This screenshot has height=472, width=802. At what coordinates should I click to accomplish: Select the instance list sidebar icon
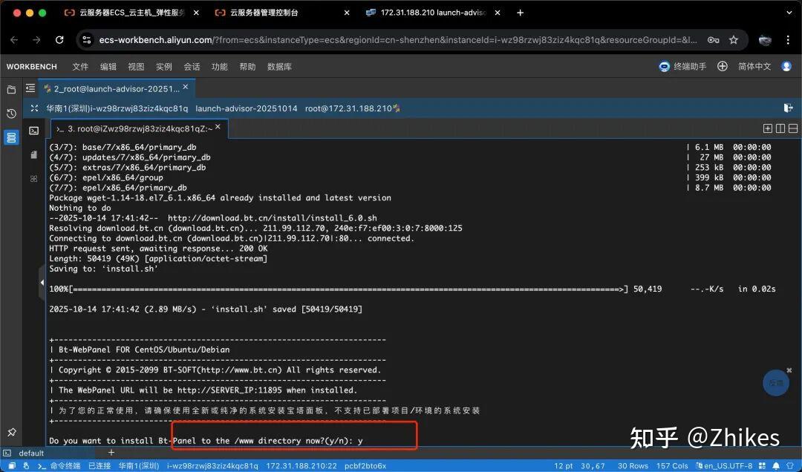pyautogui.click(x=11, y=137)
